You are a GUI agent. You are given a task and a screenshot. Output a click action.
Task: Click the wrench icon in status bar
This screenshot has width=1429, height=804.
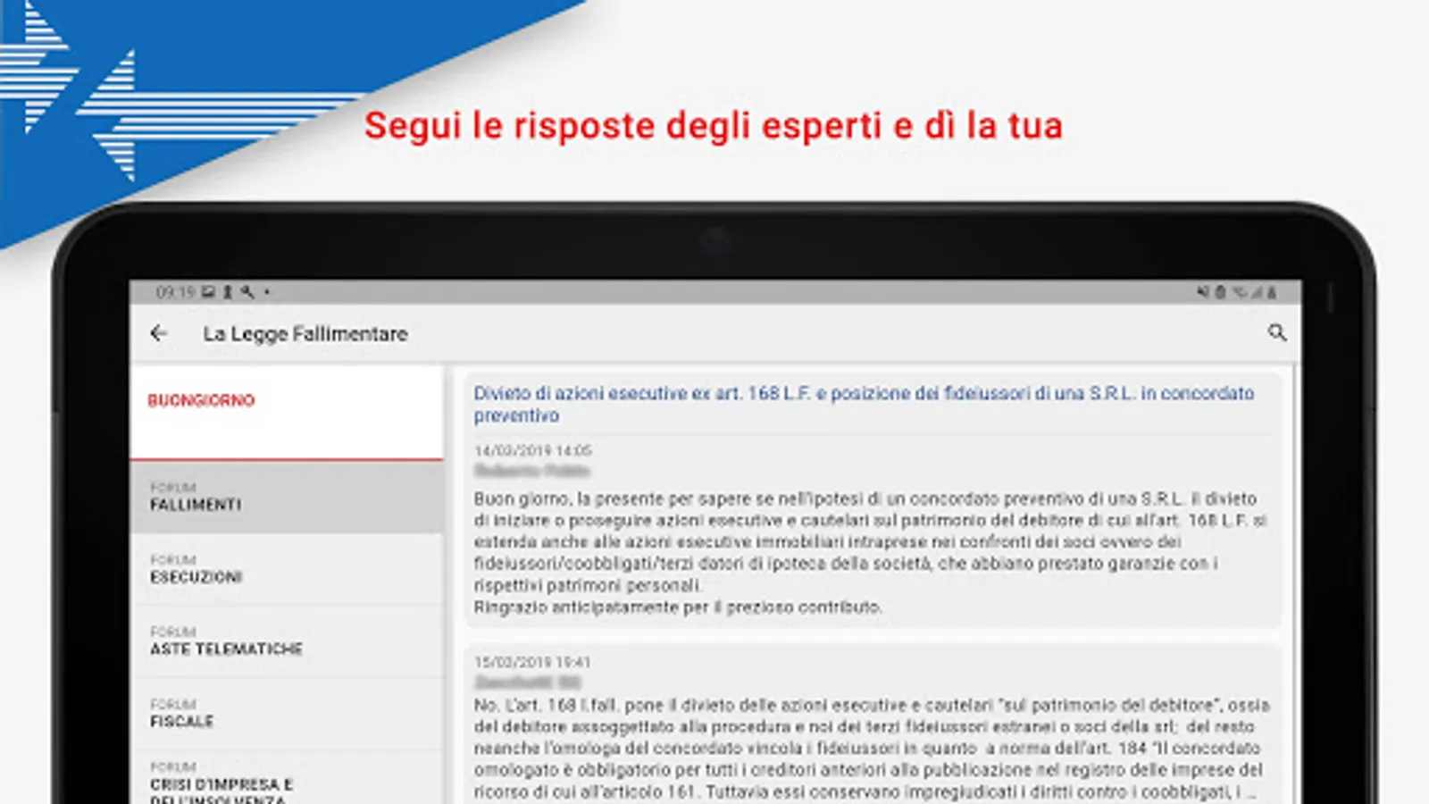click(x=247, y=292)
